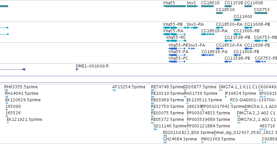The width and height of the screenshot is (277, 144).
Task: Select the CG11600-PB protein label
Action: click(246, 52)
